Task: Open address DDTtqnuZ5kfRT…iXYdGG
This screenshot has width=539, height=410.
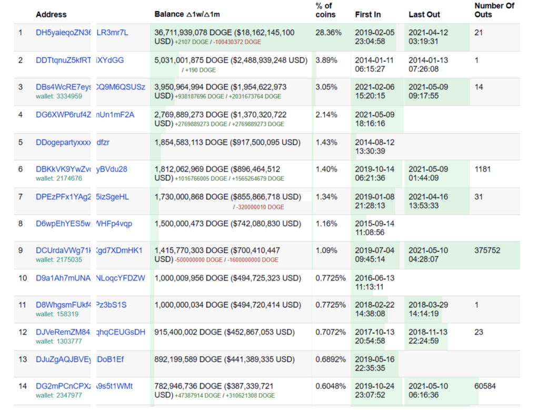Action: [80, 60]
